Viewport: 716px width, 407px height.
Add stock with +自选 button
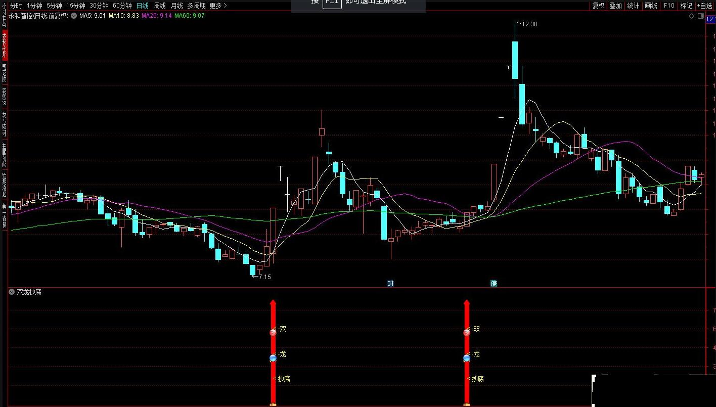[x=704, y=6]
